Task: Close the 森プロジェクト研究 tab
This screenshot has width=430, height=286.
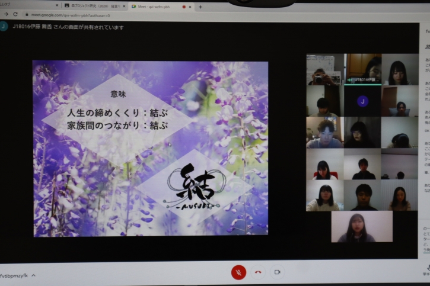Action: pos(124,6)
